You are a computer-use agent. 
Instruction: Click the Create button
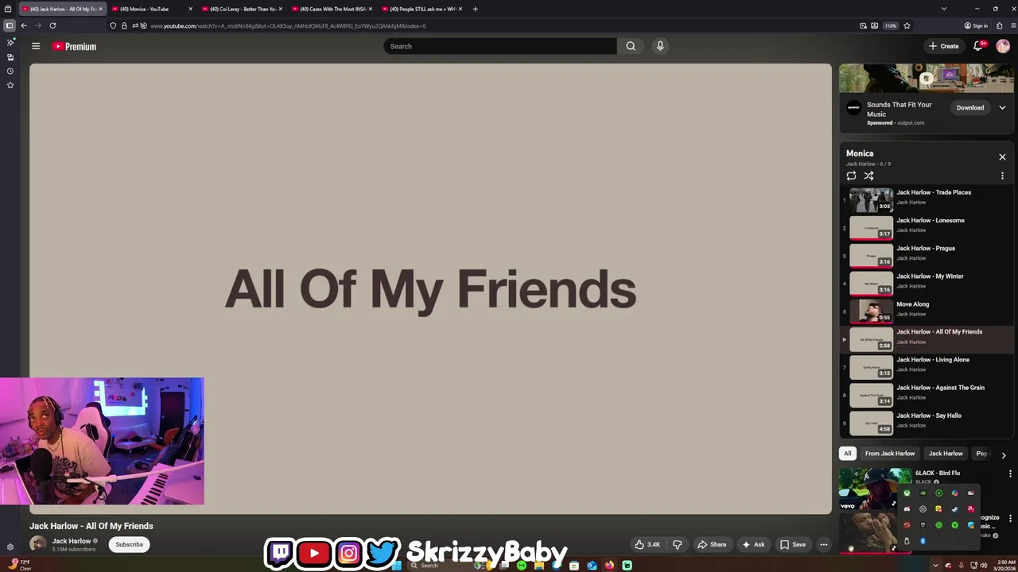point(944,46)
